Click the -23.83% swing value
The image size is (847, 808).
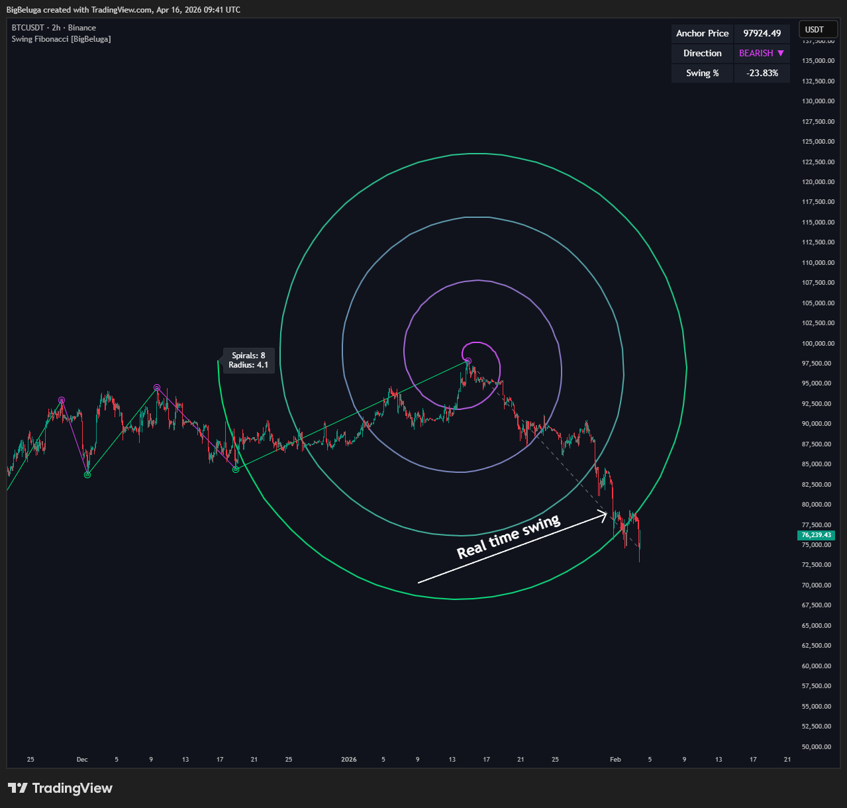click(762, 73)
